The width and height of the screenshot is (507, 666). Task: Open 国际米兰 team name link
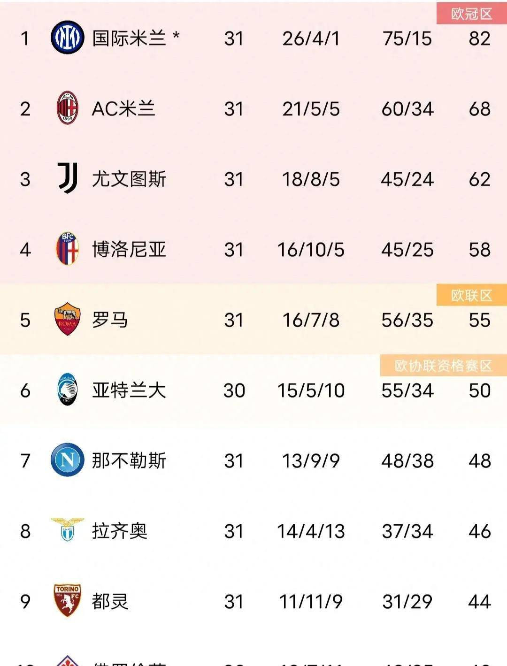(129, 38)
